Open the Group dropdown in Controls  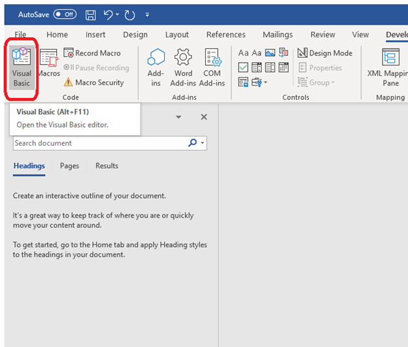tap(316, 82)
